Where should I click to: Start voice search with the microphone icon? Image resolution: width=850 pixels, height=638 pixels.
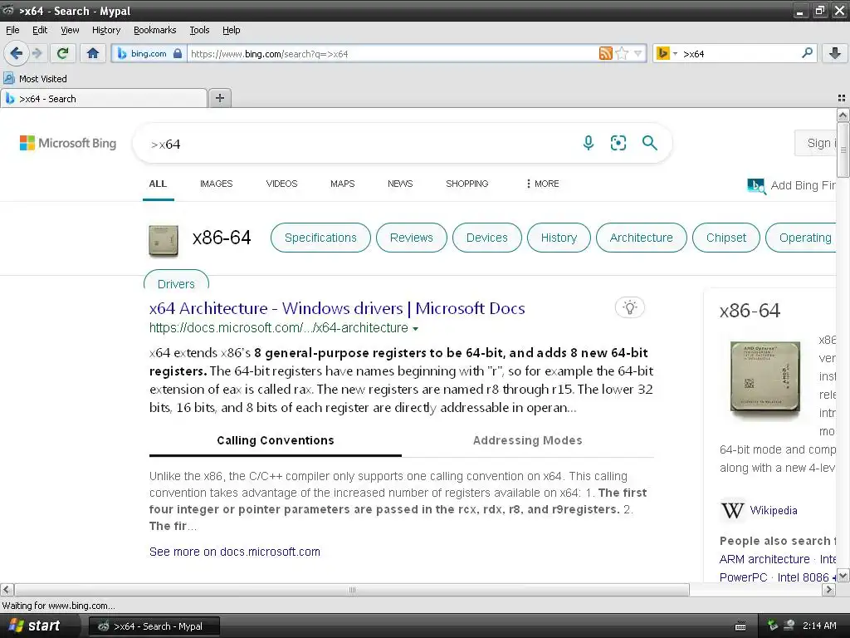click(589, 143)
